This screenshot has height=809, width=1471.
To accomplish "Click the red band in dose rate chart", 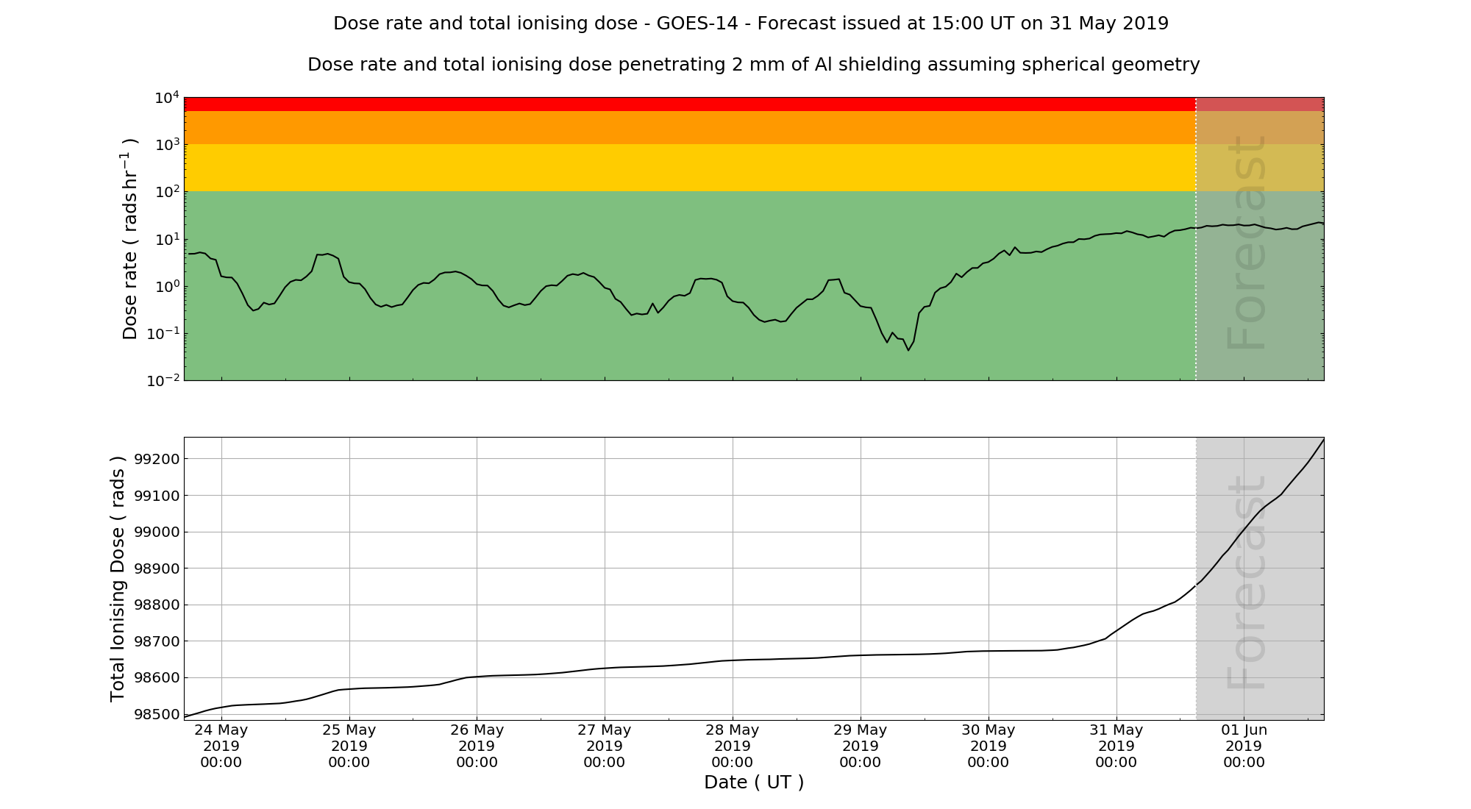I will pos(689,104).
